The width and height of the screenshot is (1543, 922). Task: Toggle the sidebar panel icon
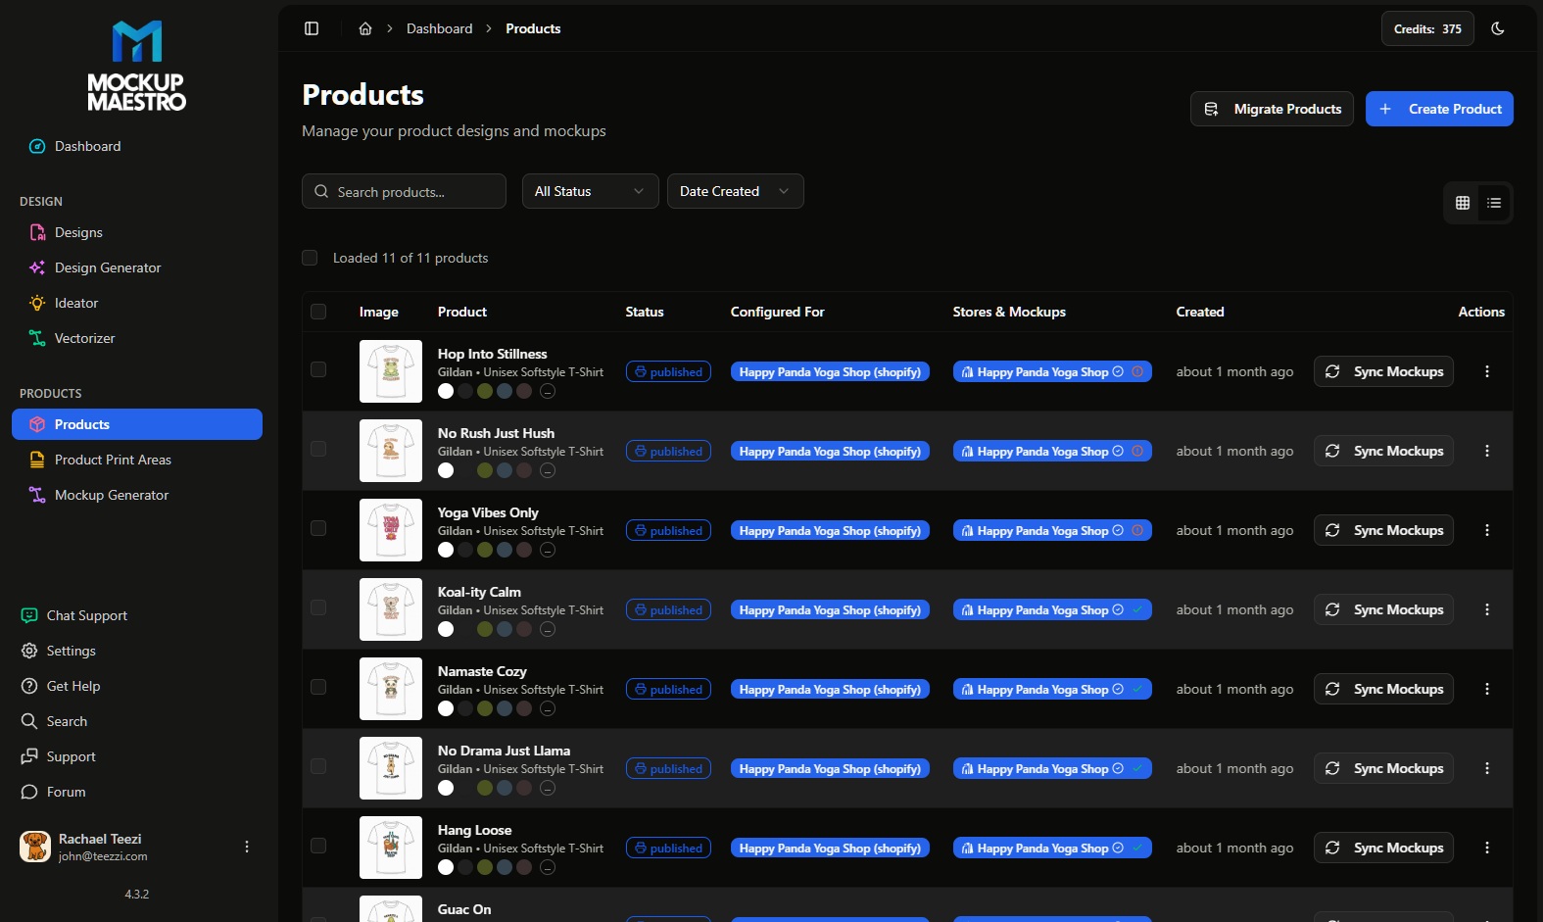tap(312, 28)
